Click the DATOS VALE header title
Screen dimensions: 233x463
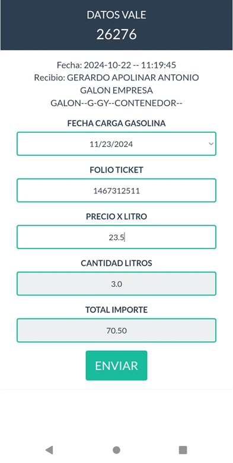116,15
